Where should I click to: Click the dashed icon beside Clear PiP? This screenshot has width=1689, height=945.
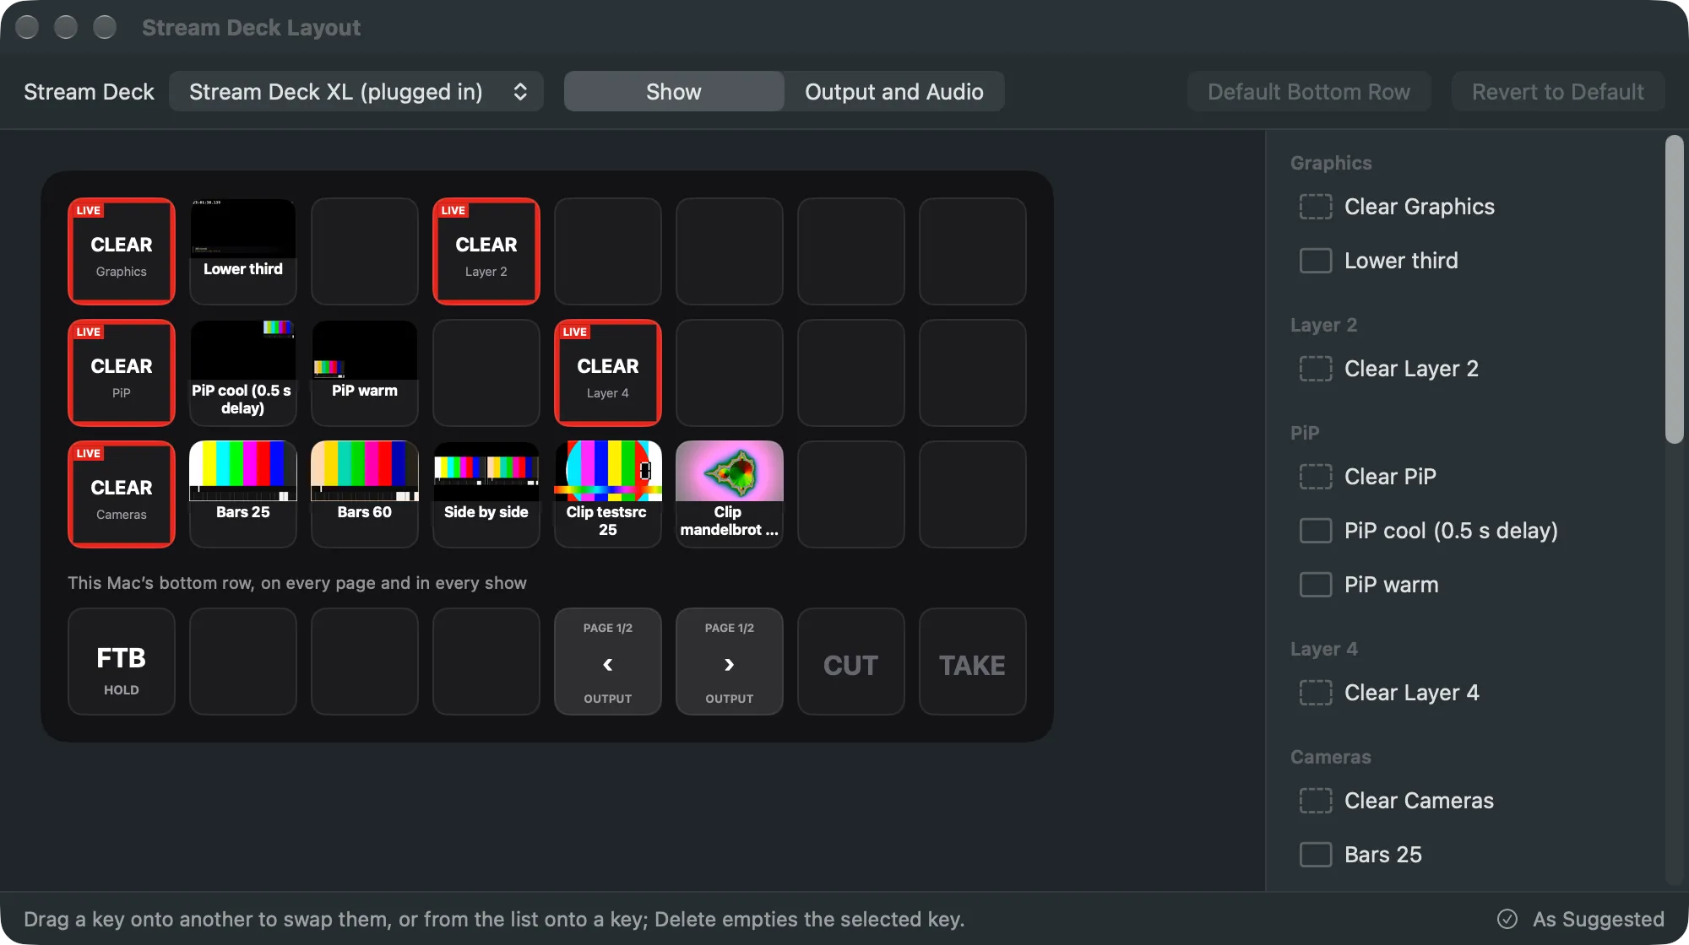pyautogui.click(x=1316, y=477)
